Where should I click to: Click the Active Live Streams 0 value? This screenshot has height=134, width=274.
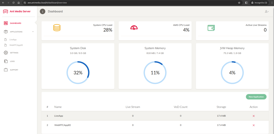[x=265, y=30]
